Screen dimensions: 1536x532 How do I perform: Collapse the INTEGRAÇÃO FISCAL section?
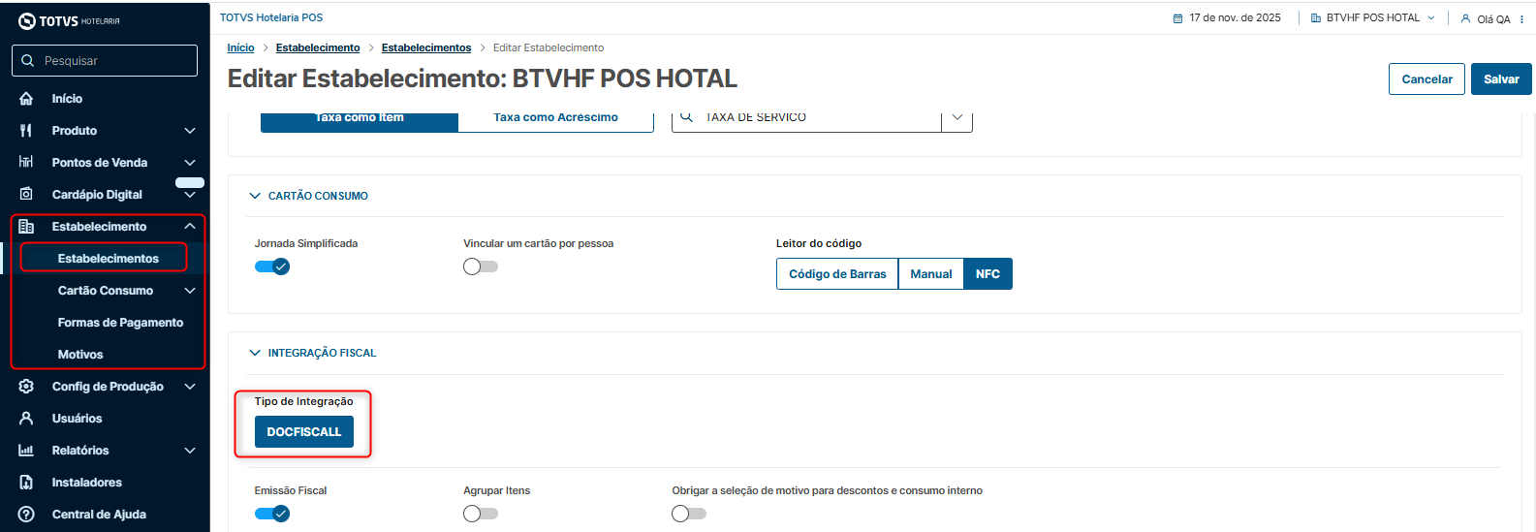pyautogui.click(x=255, y=353)
